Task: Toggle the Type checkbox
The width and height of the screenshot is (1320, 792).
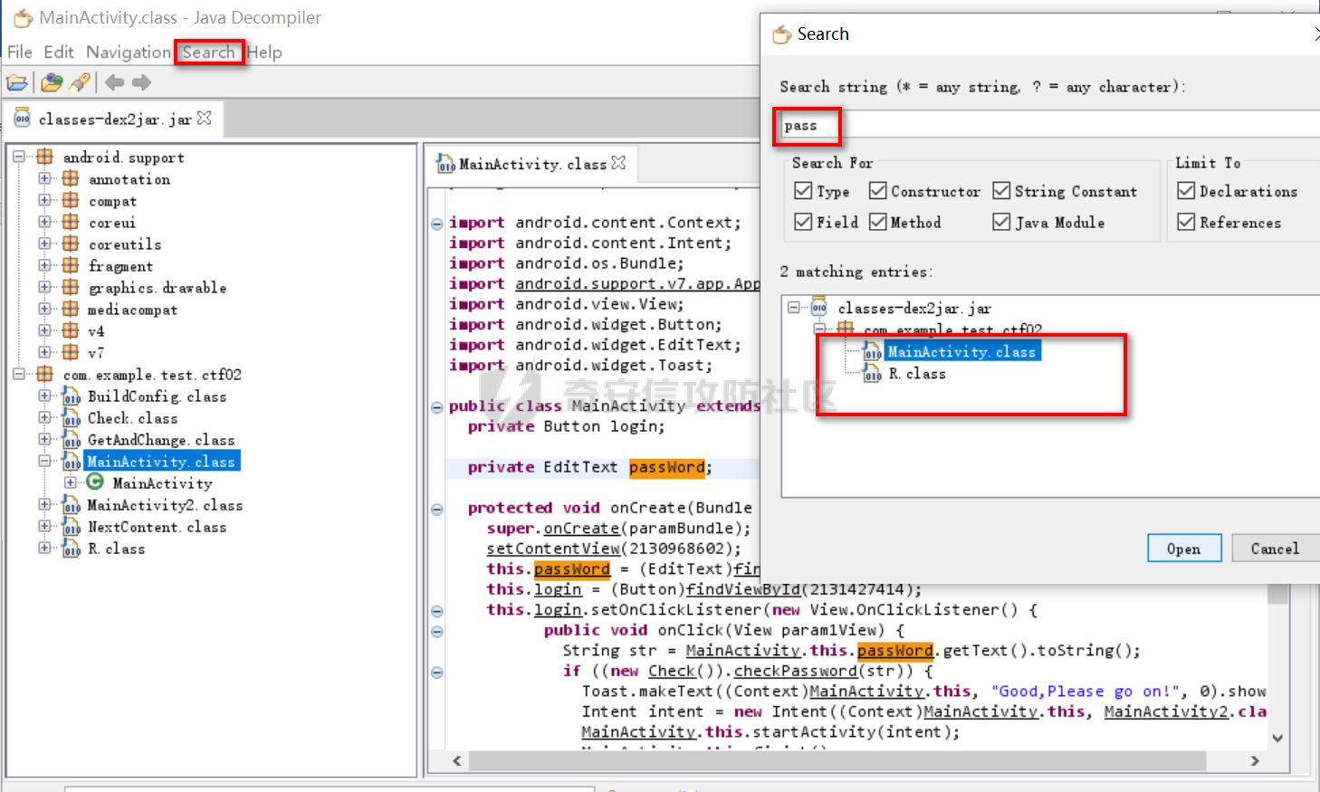Action: (803, 191)
